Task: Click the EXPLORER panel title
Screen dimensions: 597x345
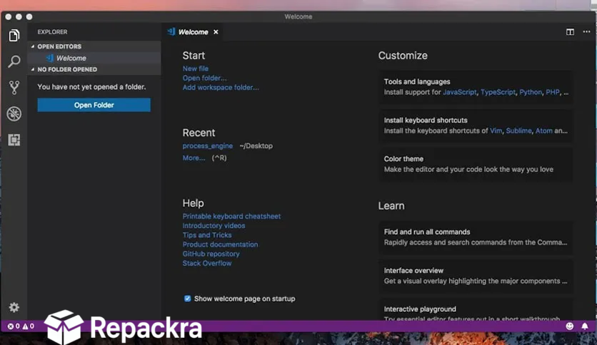Action: pyautogui.click(x=52, y=32)
